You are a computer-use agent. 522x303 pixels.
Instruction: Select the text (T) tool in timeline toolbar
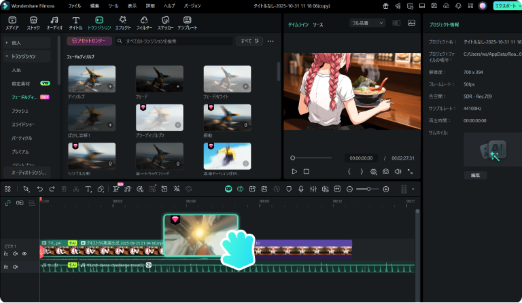88,189
